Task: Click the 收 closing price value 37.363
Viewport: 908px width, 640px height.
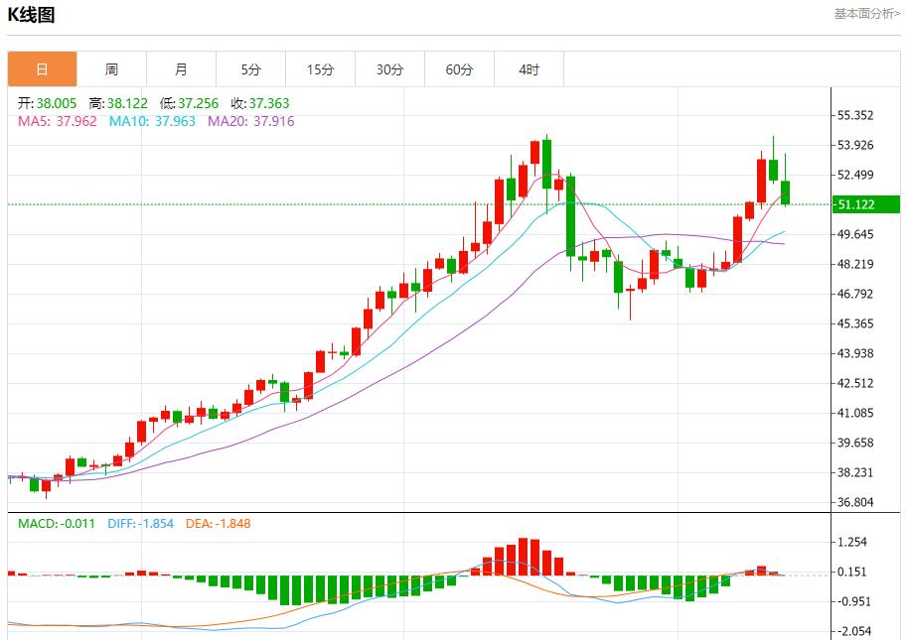Action: [x=268, y=103]
